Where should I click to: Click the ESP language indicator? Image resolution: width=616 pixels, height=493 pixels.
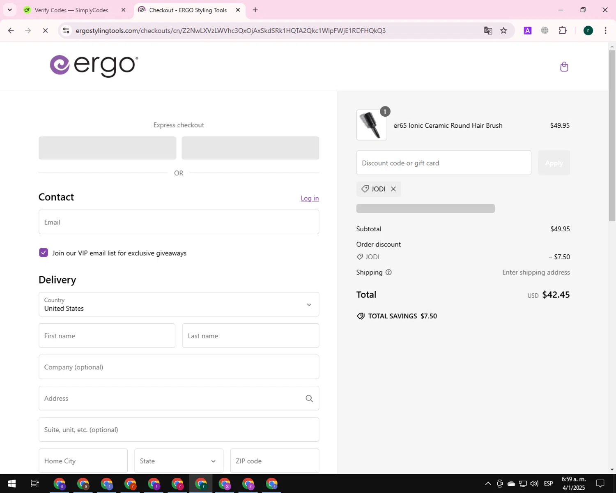(549, 484)
